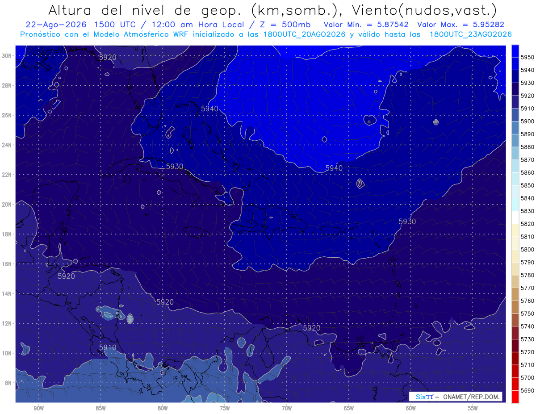
Task: Click 5880 on the color scale
Action: pyautogui.click(x=528, y=147)
